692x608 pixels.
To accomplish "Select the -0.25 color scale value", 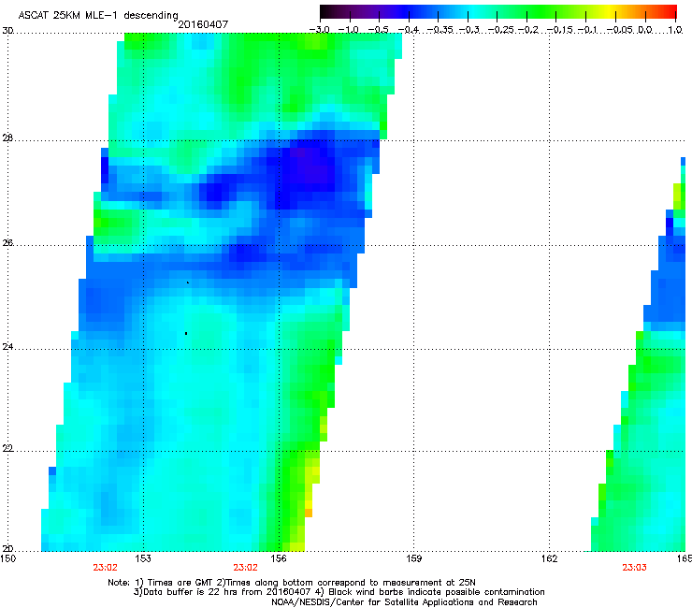I will coord(501,30).
